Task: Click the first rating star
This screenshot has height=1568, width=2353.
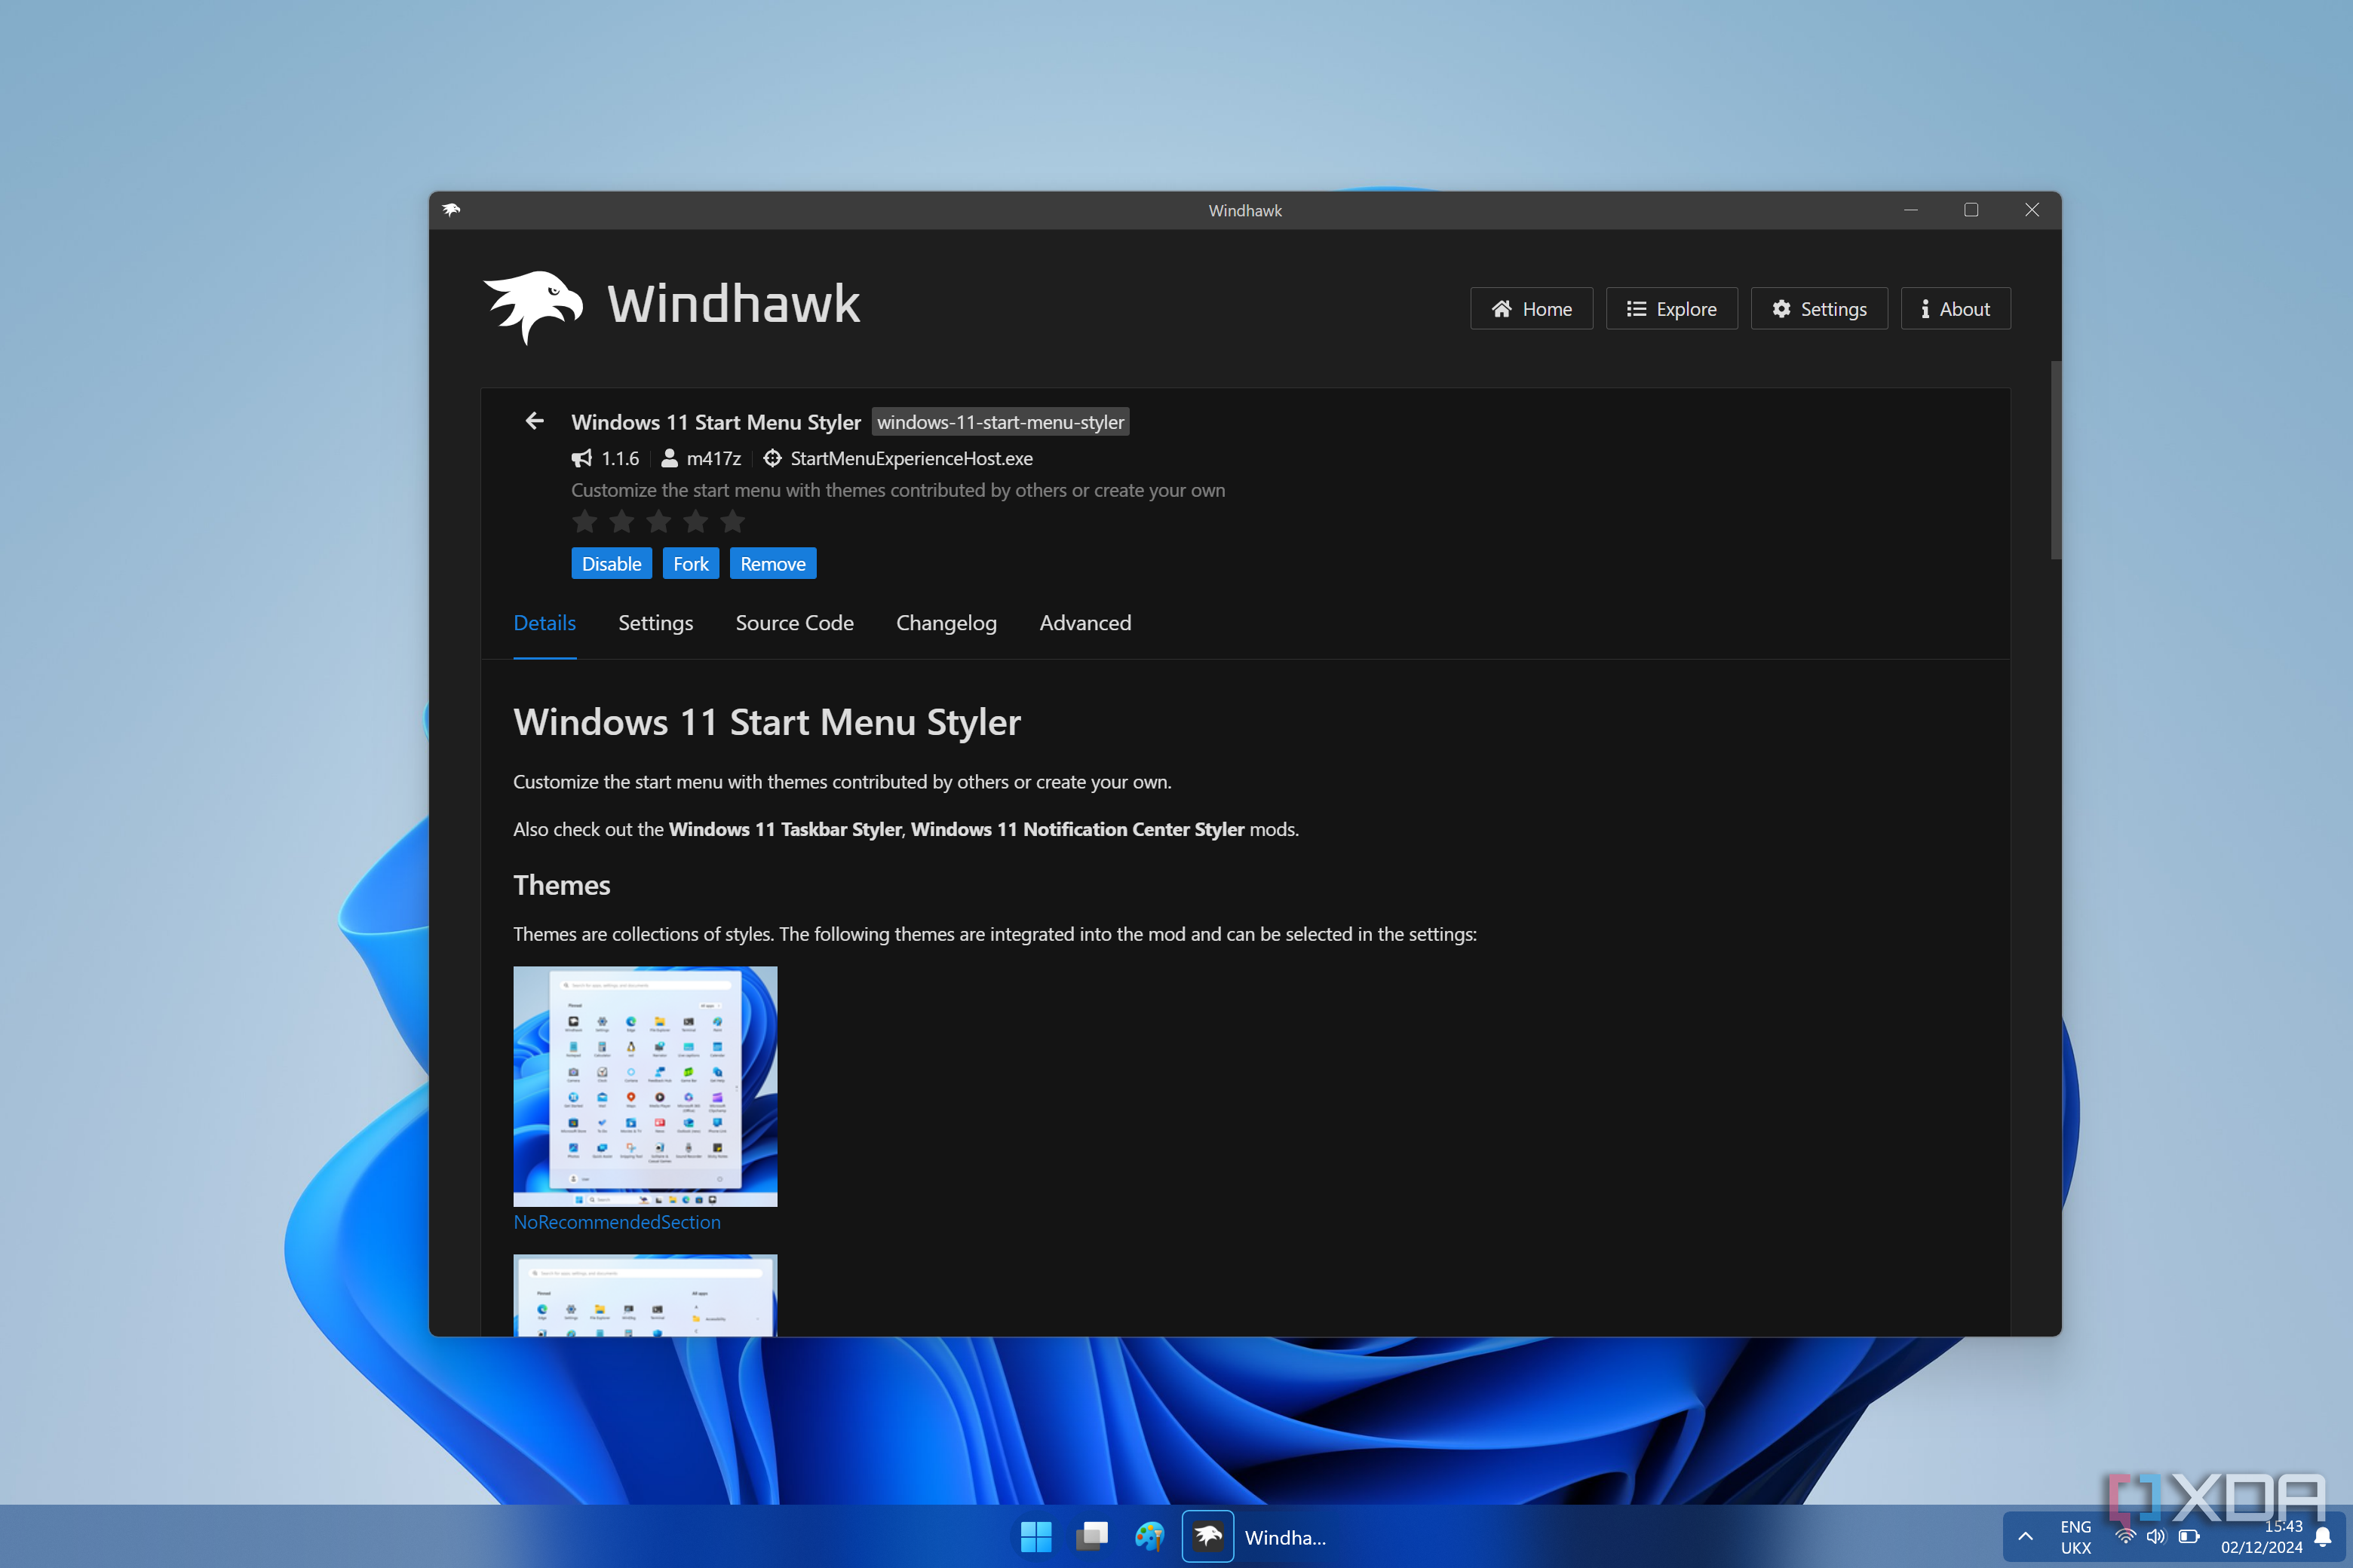Action: point(584,521)
